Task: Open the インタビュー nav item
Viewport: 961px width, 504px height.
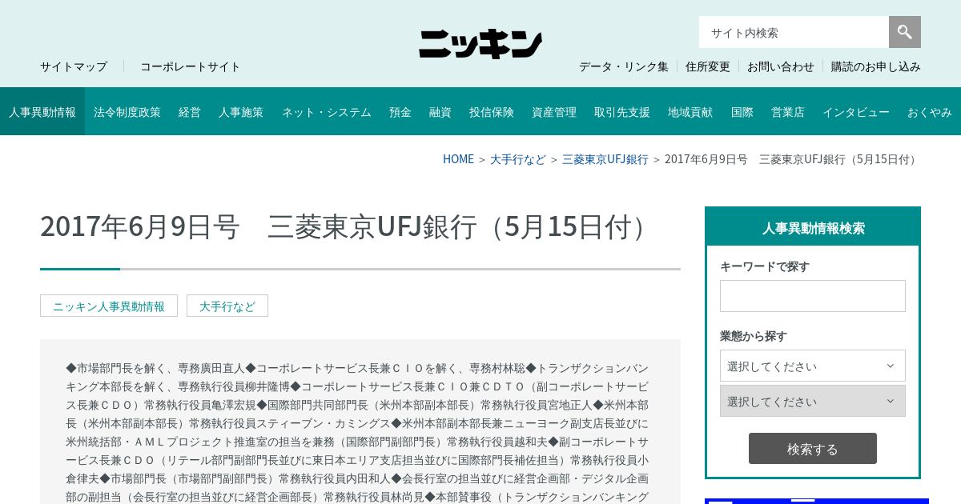Action: pyautogui.click(x=856, y=111)
